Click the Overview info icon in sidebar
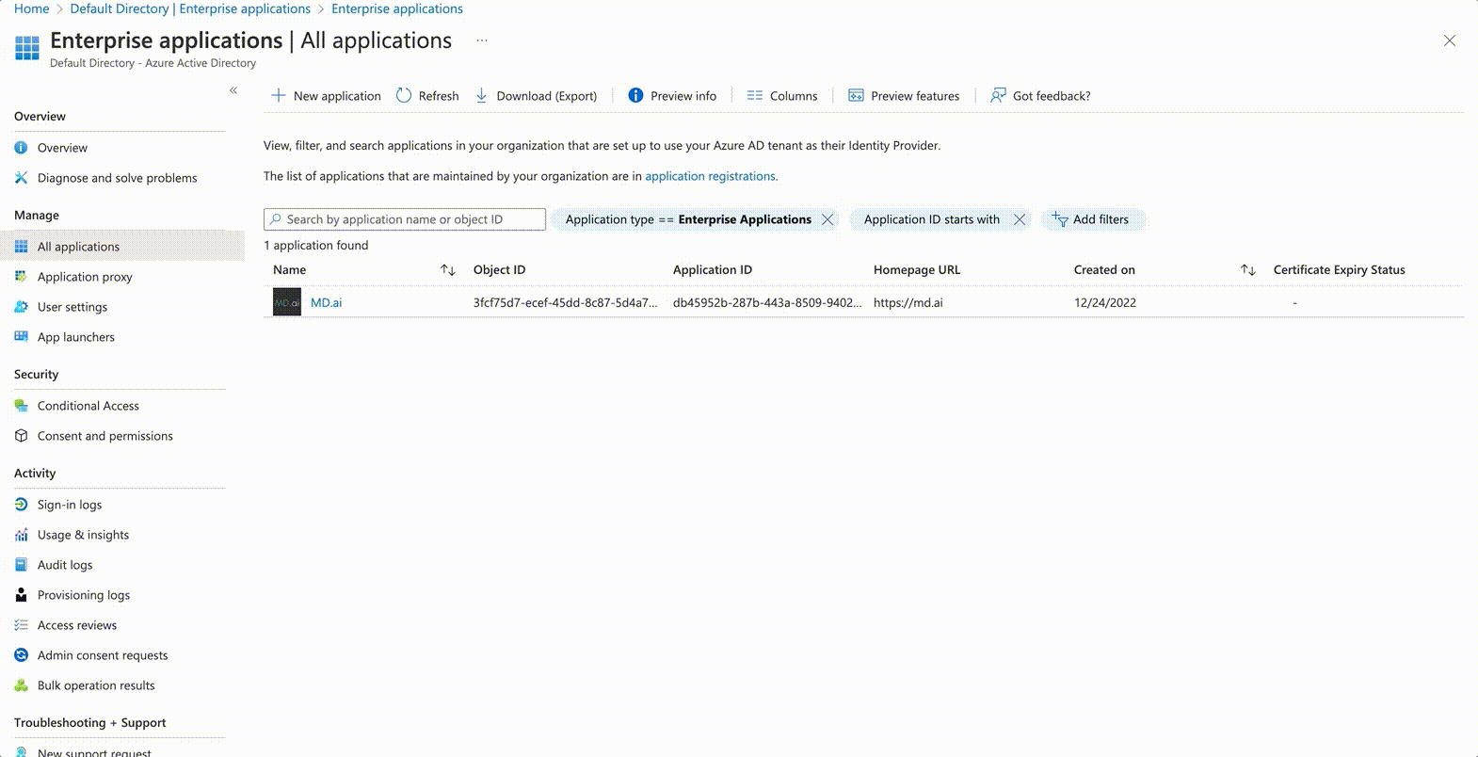Viewport: 1478px width, 757px height. click(x=21, y=148)
